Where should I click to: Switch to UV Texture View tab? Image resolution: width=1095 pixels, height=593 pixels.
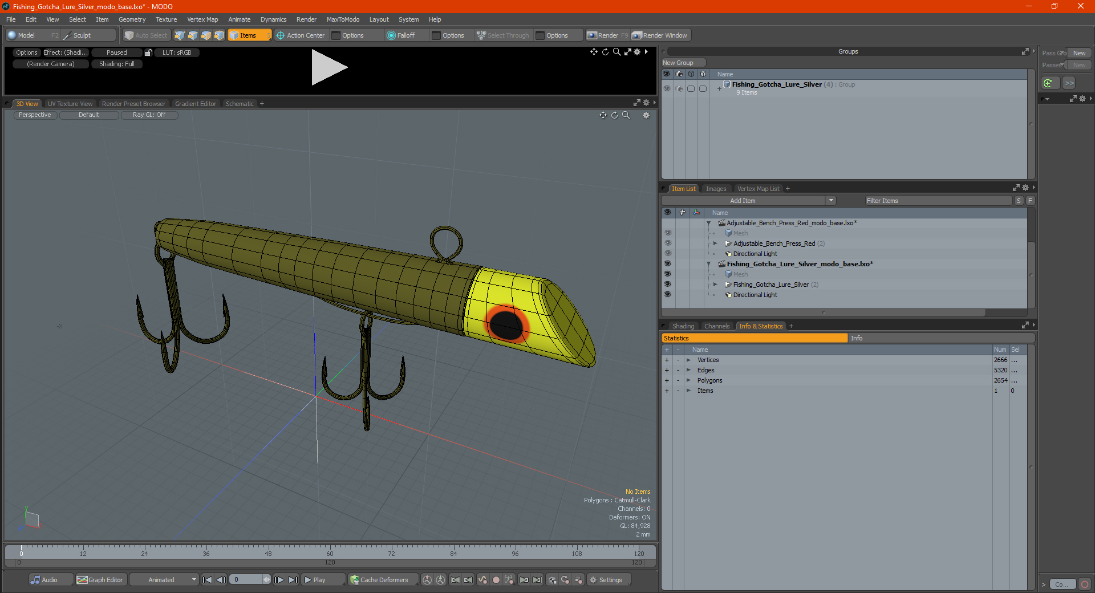70,104
